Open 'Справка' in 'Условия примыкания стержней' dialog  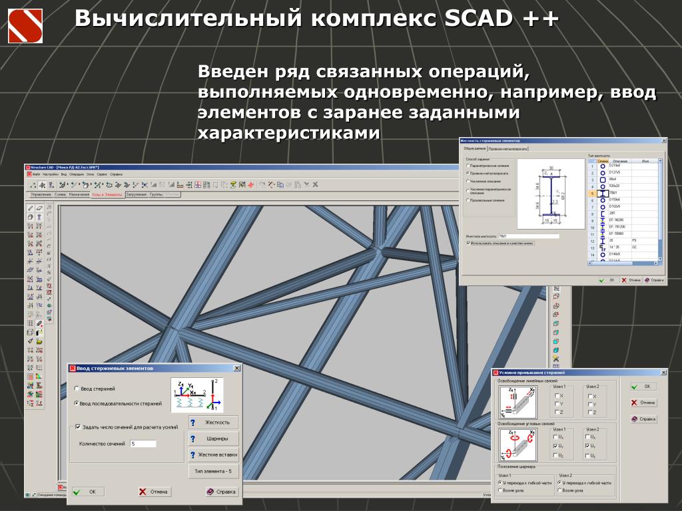pos(644,419)
